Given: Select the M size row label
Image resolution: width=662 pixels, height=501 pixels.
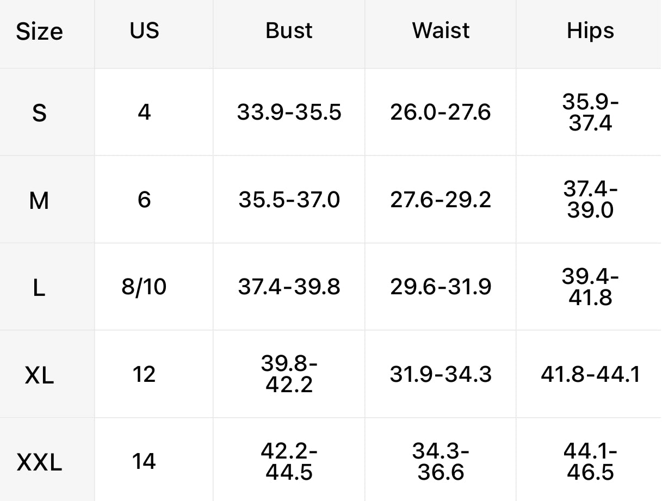Looking at the screenshot, I should click(39, 201).
